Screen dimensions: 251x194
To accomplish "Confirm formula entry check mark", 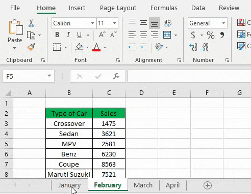I will [98, 76].
